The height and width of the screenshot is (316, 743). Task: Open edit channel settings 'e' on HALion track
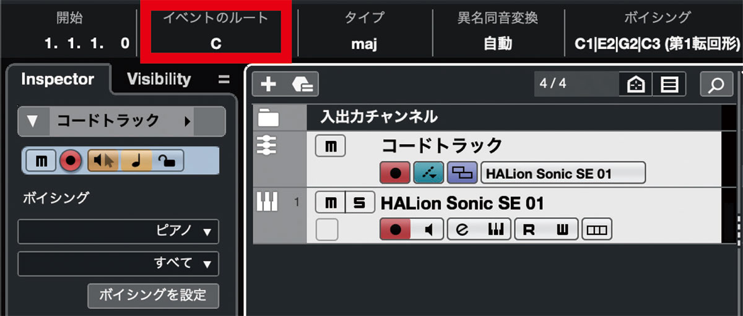[463, 230]
